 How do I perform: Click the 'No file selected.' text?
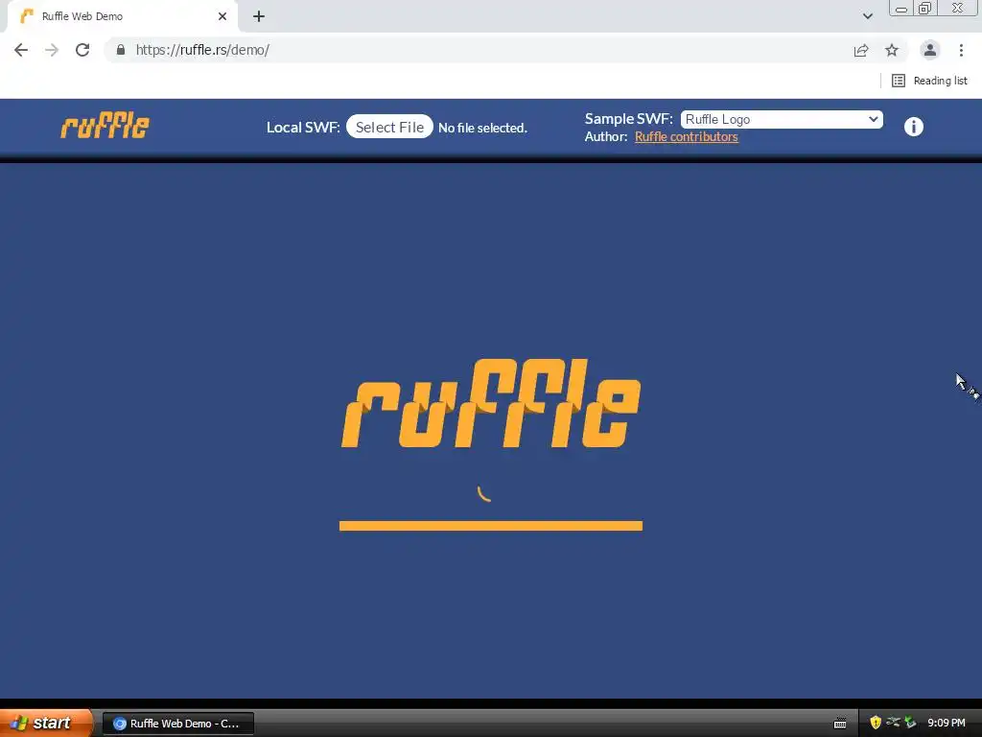tap(482, 128)
